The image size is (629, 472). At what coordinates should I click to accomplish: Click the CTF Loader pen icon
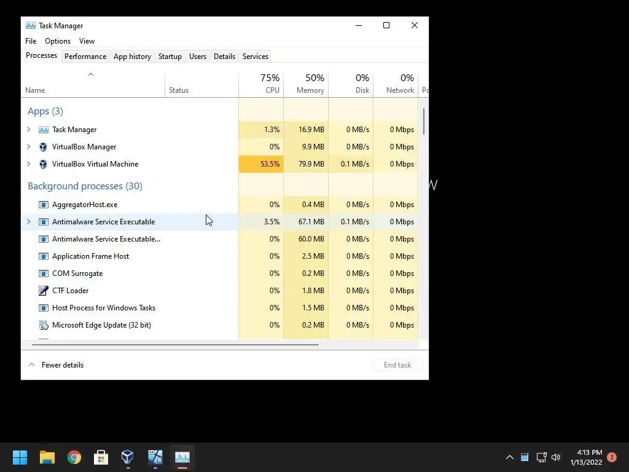(44, 291)
